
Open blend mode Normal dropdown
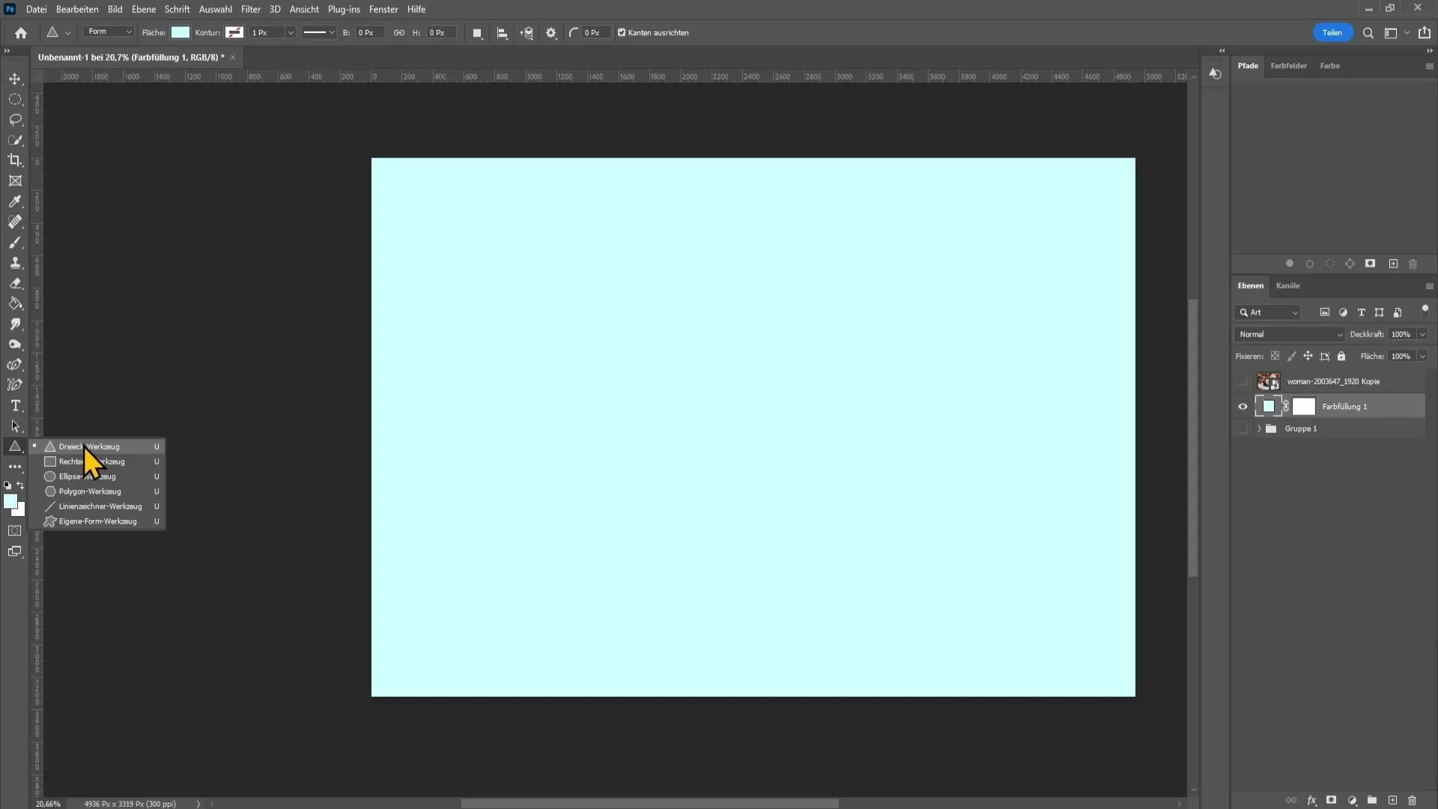click(1290, 334)
